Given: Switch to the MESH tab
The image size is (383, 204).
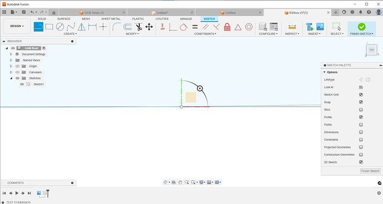Looking at the screenshot, I should [x=85, y=19].
